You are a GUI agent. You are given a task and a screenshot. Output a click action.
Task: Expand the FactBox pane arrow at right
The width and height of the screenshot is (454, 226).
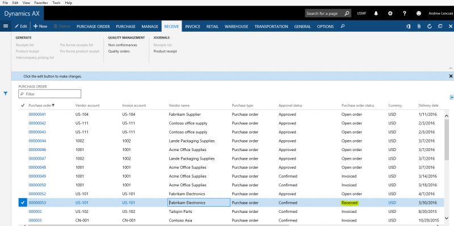(452, 97)
